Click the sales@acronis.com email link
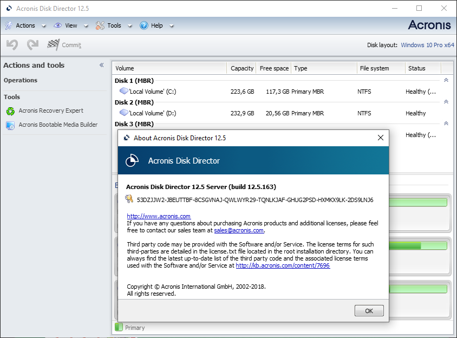Screen dimensions: 457x338 click(239, 230)
